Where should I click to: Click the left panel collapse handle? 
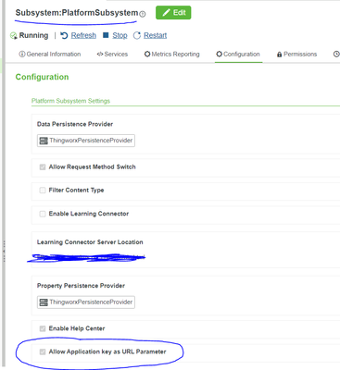4,252
